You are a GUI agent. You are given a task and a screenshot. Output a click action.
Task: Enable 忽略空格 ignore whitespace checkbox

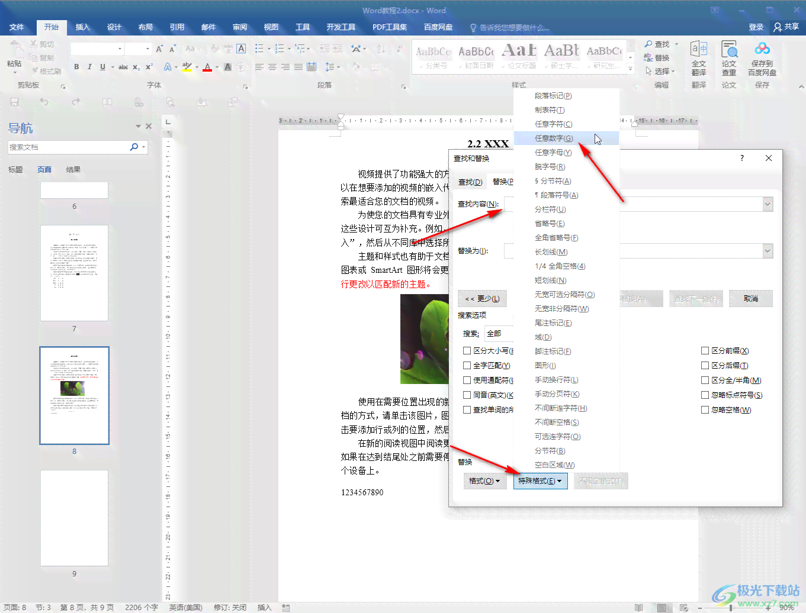click(x=705, y=410)
